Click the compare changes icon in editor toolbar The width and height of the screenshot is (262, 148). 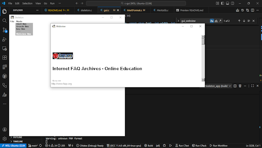point(247,10)
